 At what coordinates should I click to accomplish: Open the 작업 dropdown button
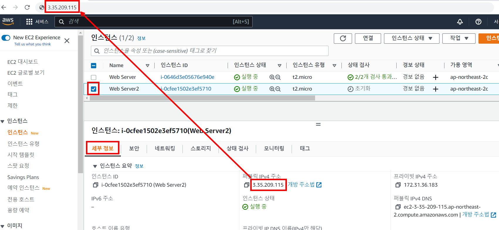click(x=459, y=38)
